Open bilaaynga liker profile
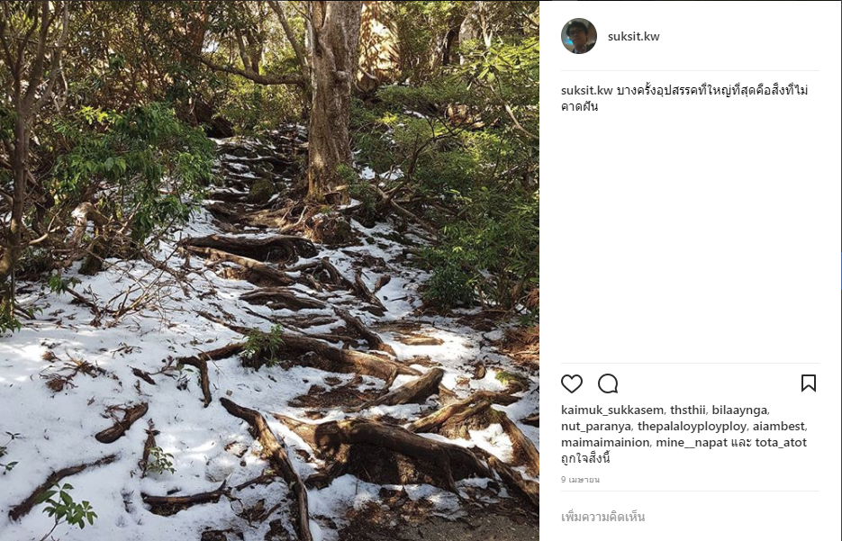Screen dimensions: 842x541 740,410
